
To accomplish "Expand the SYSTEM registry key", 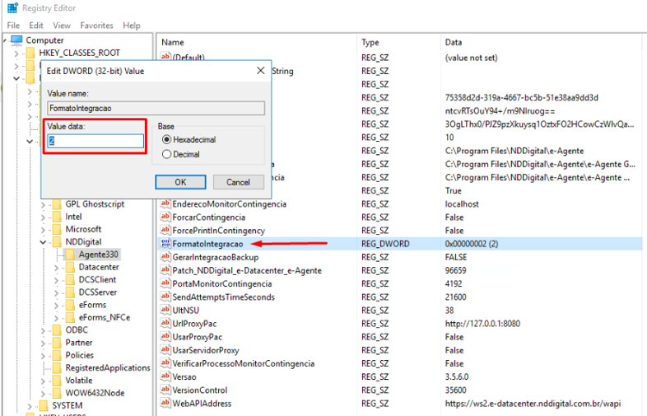I will [x=30, y=406].
